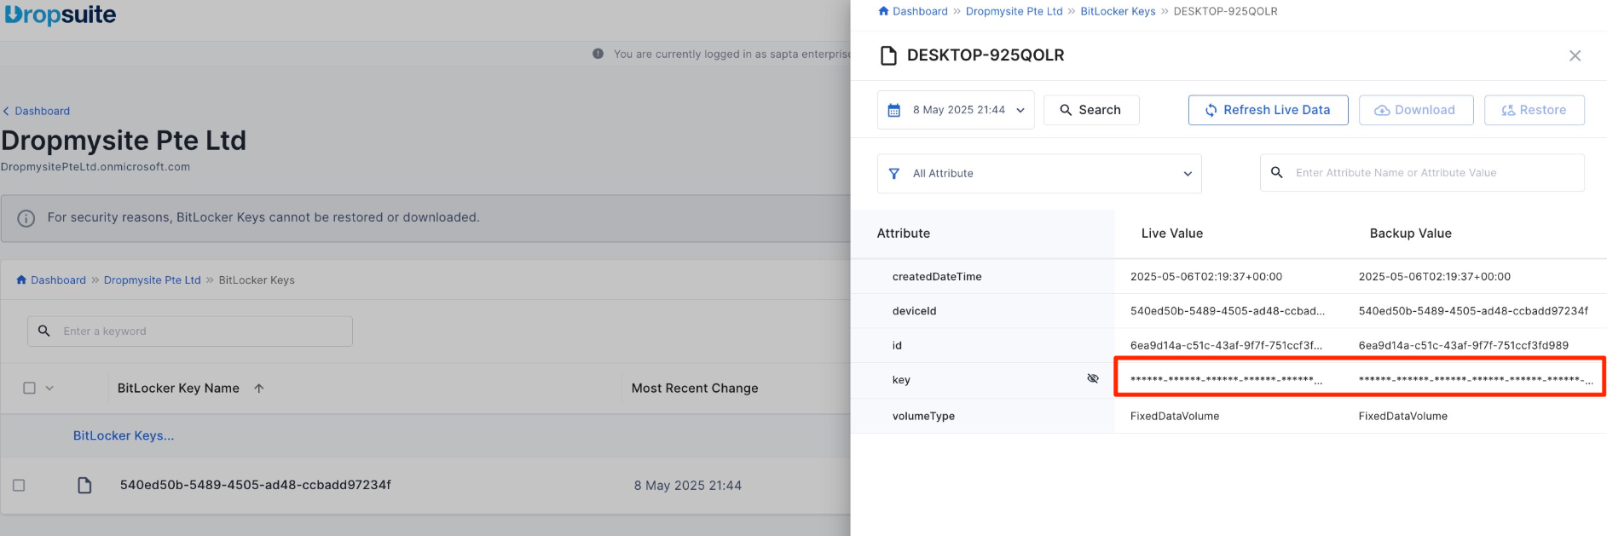Click the document icon beside DESKTOP-925QOLR title
Image resolution: width=1607 pixels, height=536 pixels.
(x=888, y=55)
